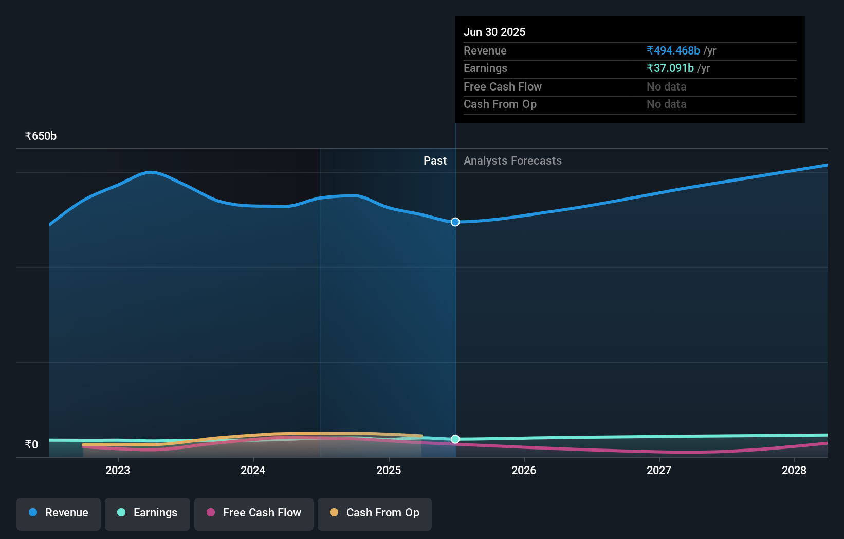The width and height of the screenshot is (844, 539).
Task: Click the ₹37.091b earnings value in tooltip
Action: [x=670, y=68]
